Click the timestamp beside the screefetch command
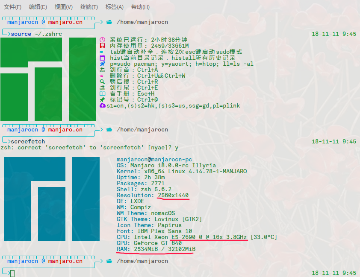Image resolution: width=360 pixels, height=277 pixels. 334,142
